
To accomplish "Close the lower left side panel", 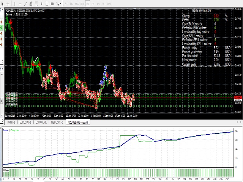I will click(x=3, y=68).
